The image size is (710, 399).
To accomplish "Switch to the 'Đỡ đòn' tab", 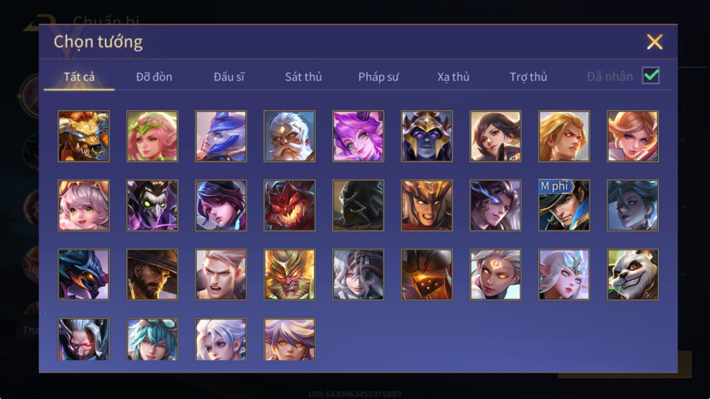I will (154, 77).
